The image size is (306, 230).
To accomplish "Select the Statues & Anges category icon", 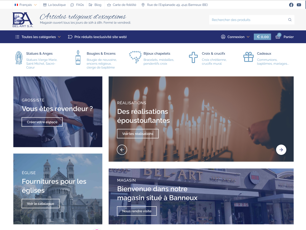I will pos(19,58).
